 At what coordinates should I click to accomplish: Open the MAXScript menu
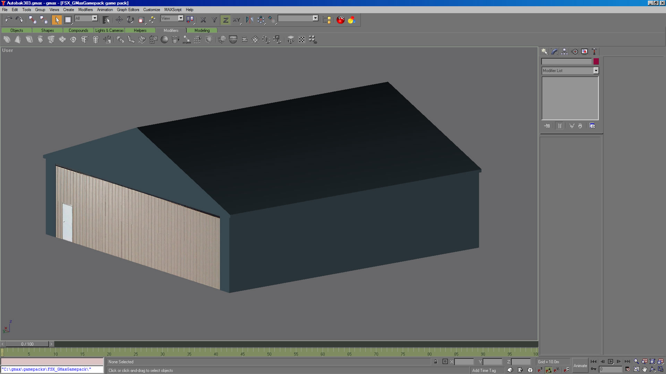click(173, 10)
